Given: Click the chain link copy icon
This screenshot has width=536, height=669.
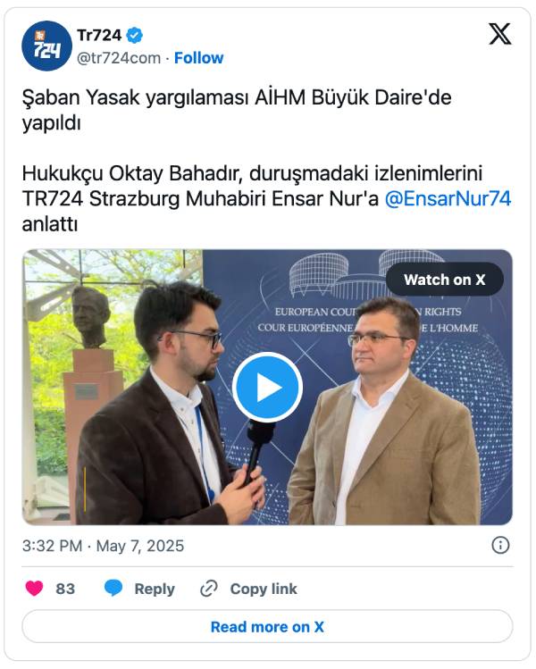Looking at the screenshot, I should (209, 589).
